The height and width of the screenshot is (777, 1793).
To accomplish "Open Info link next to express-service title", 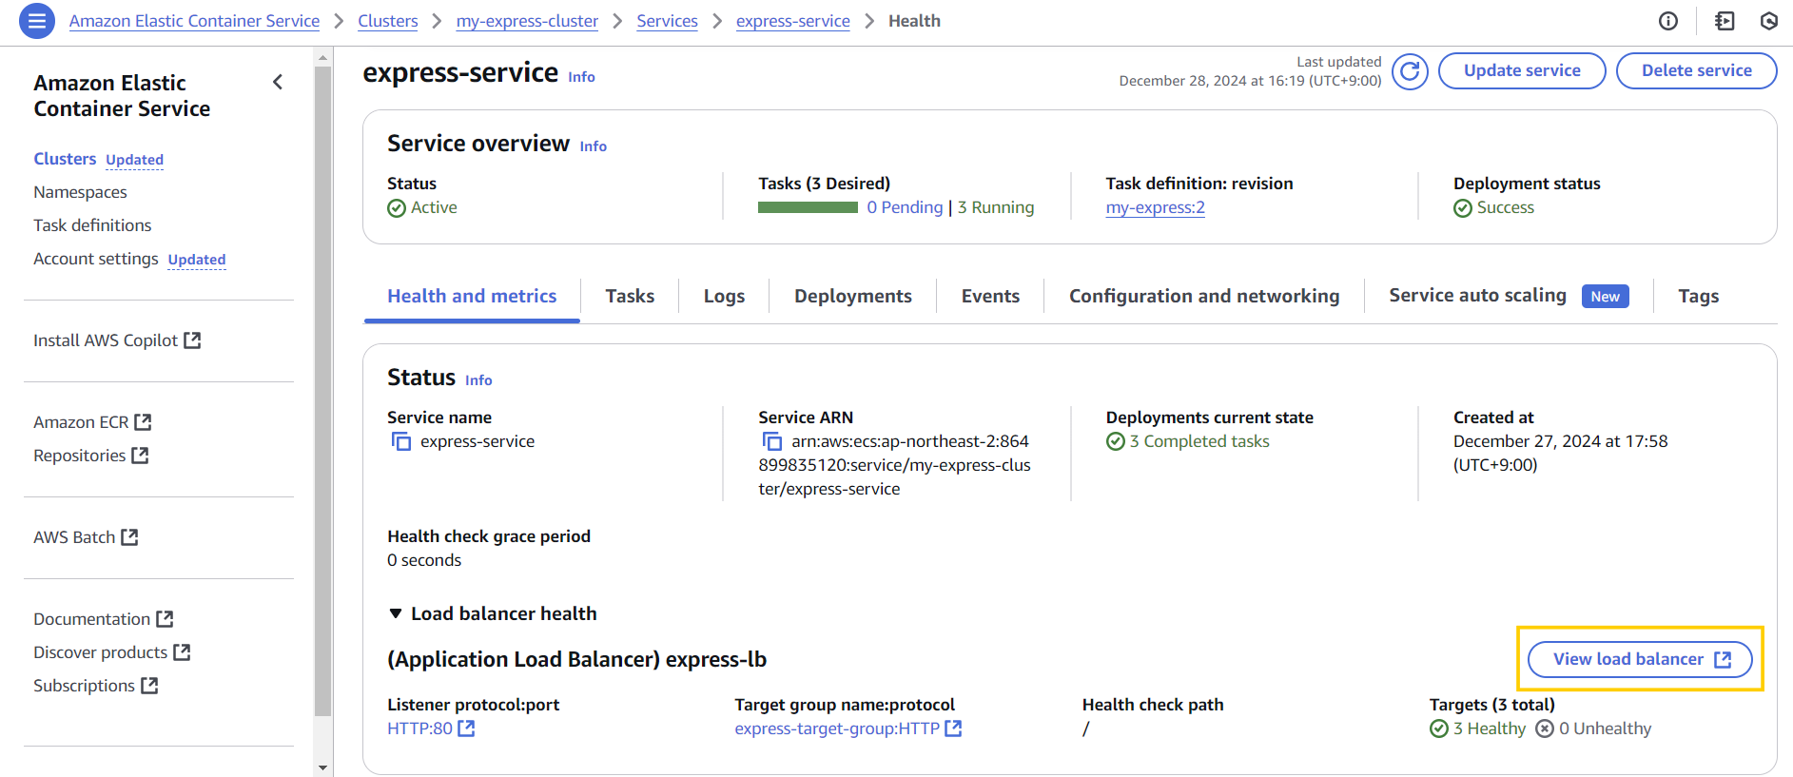I will click(x=581, y=77).
